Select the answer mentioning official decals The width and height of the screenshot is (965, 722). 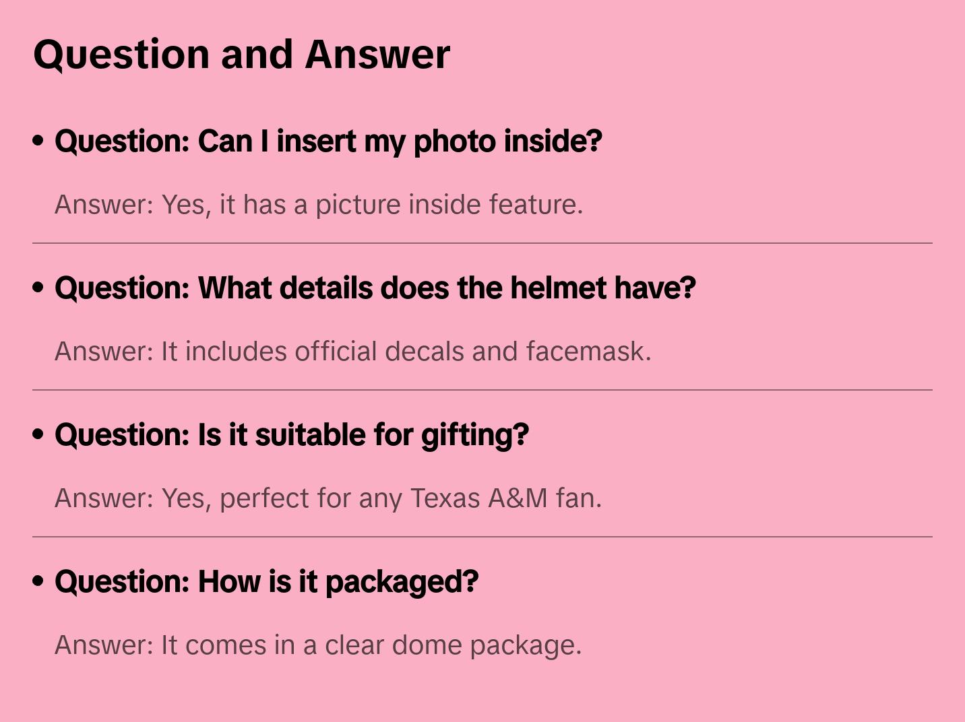(352, 352)
